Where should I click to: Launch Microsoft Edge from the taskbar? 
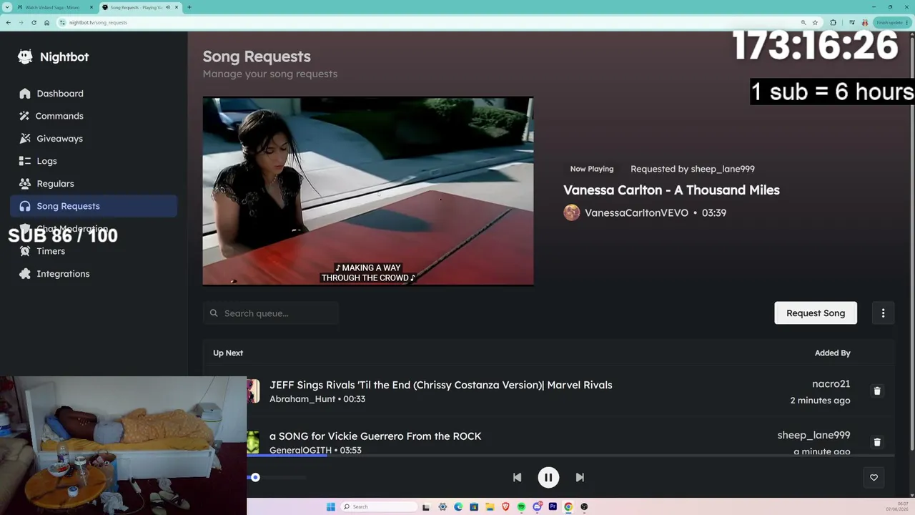(458, 506)
